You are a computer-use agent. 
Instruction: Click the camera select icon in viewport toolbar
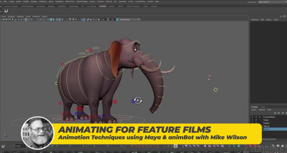point(3,20)
